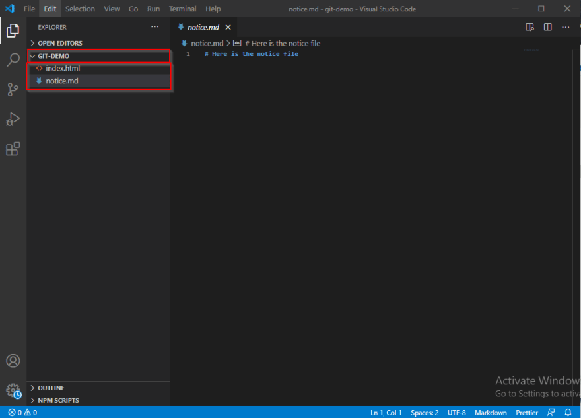
Task: Open the Search view icon
Action: [13, 59]
